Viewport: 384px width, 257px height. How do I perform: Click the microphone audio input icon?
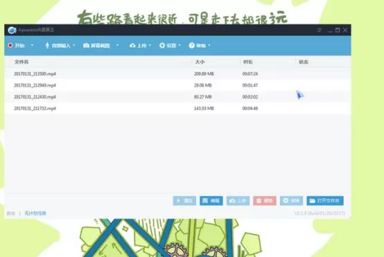[x=47, y=45]
